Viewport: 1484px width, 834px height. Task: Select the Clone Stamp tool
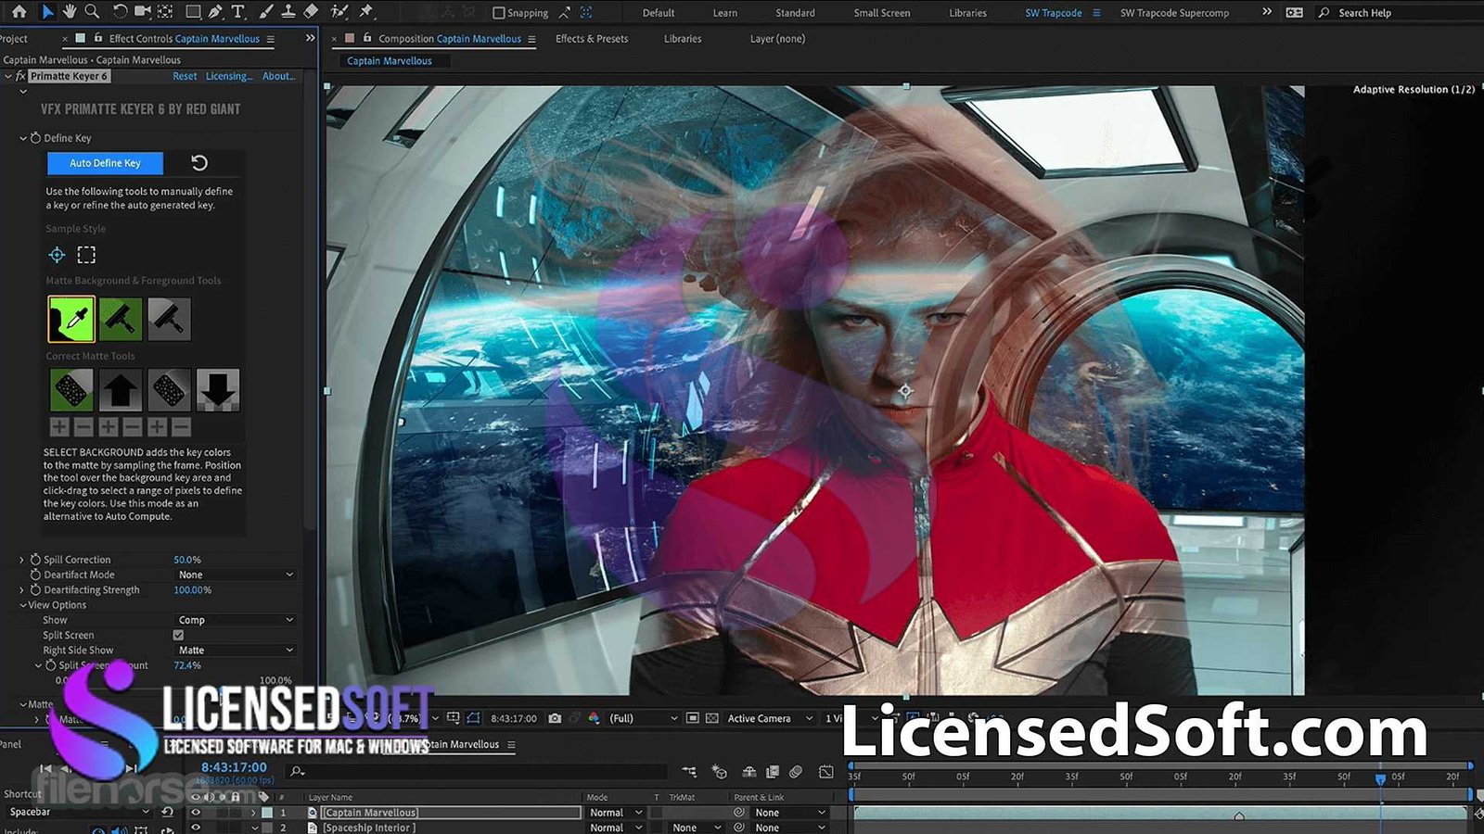[x=288, y=12]
